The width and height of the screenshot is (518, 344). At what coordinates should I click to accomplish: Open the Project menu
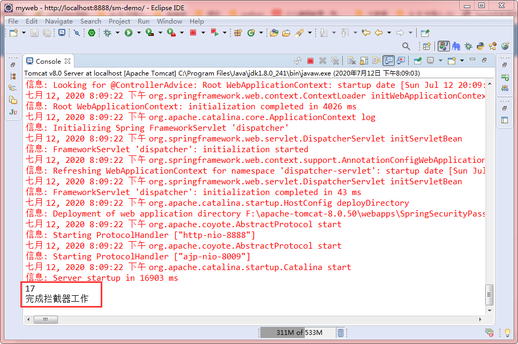[119, 21]
